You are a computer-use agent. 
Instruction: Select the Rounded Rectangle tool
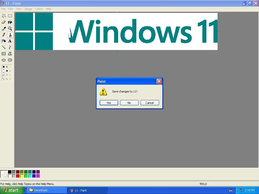[10, 60]
